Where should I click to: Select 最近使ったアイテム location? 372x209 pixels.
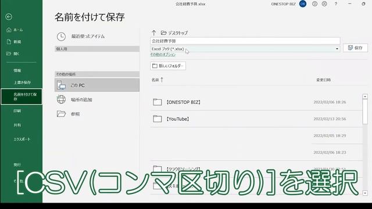pos(97,37)
